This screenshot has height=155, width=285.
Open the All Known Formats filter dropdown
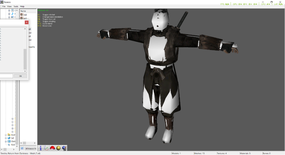coord(30,149)
